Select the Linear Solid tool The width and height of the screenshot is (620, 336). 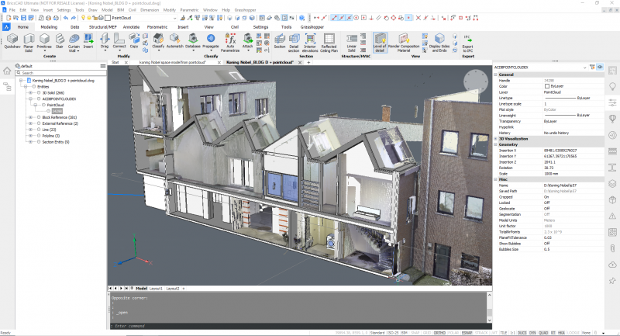(x=352, y=43)
